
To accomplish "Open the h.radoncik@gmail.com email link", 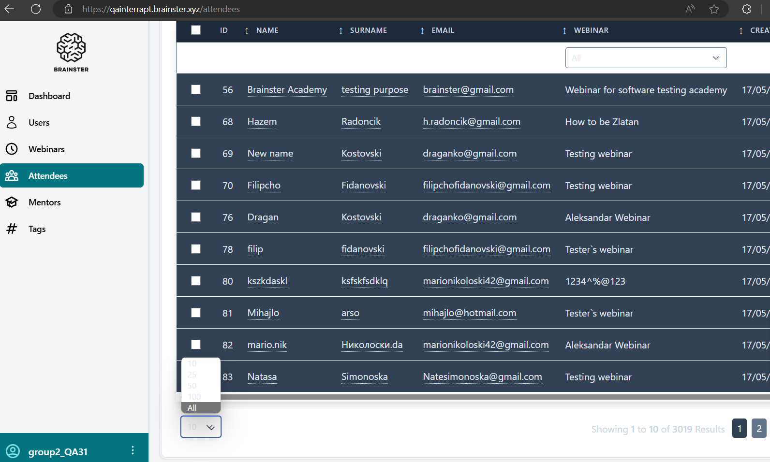I will [471, 122].
